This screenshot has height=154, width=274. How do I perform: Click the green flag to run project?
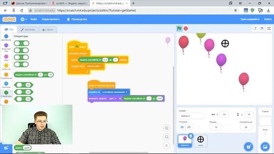179,28
